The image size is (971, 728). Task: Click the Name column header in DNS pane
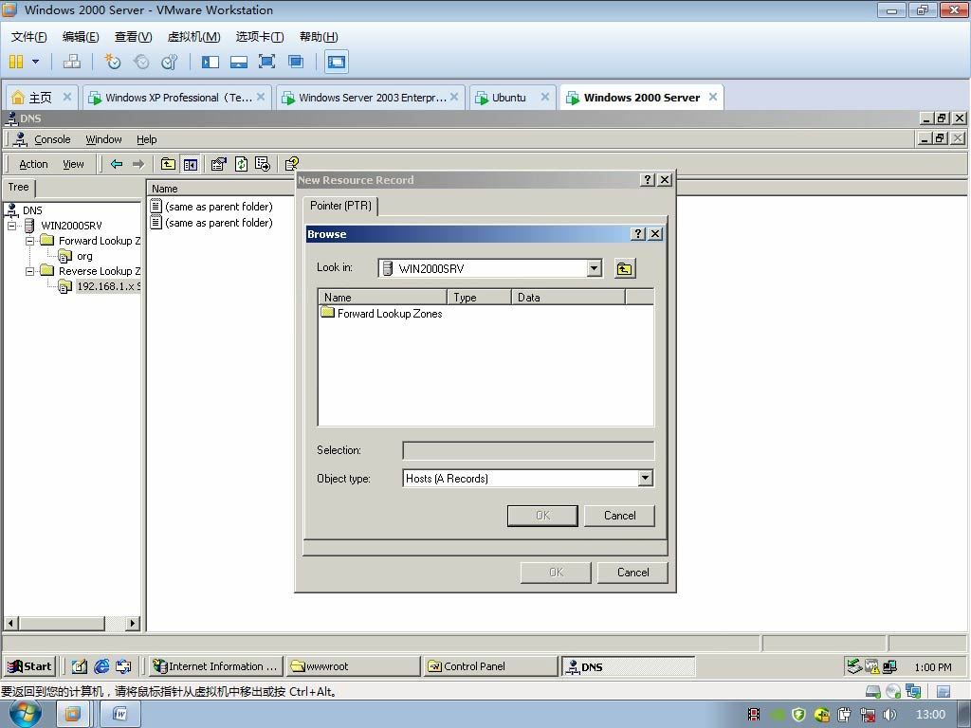(220, 189)
